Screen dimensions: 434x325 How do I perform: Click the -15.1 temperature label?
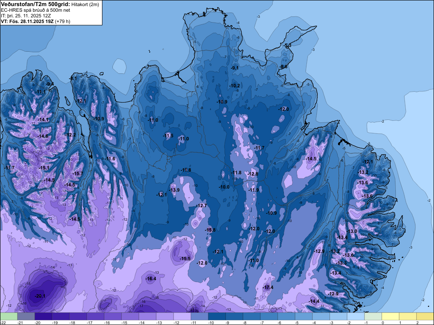(x=44, y=168)
